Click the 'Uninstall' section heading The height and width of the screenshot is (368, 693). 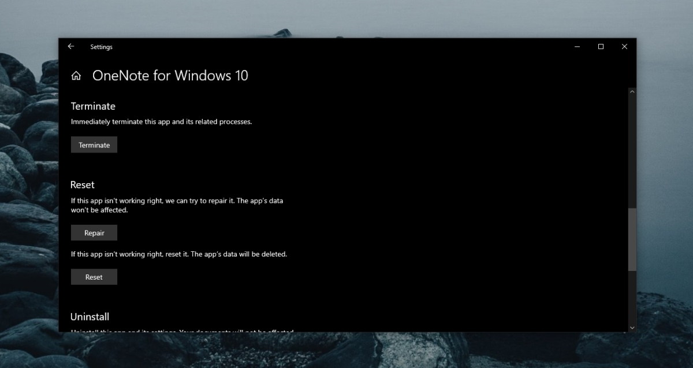90,317
